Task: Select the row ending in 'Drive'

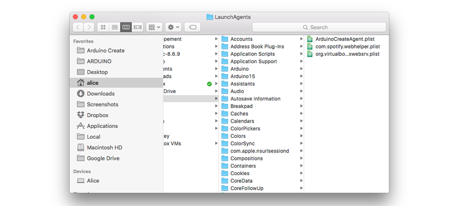Action: click(191, 91)
